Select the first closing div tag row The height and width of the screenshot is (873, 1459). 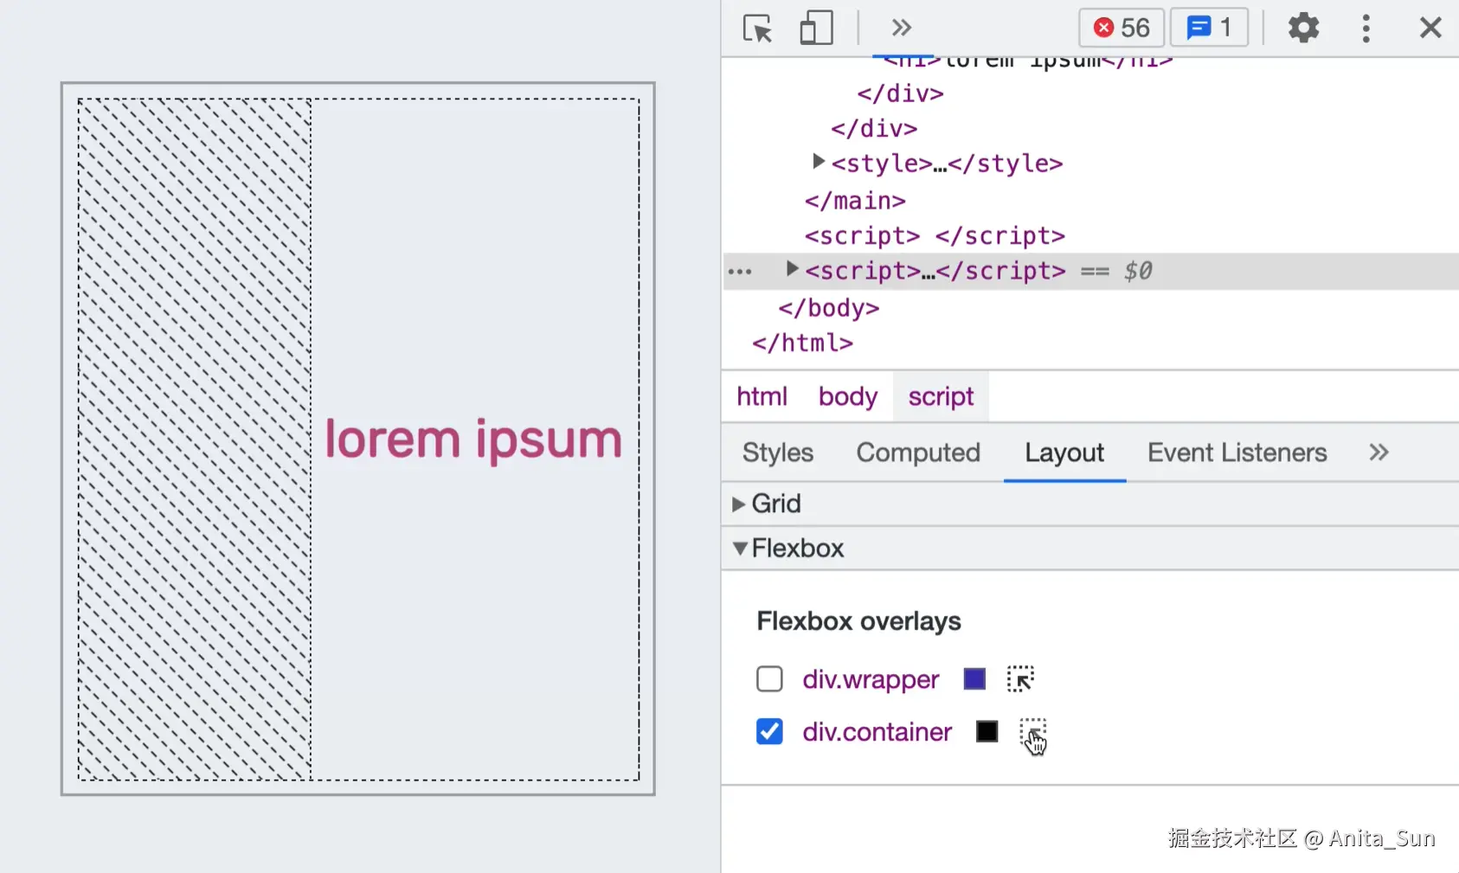point(900,93)
